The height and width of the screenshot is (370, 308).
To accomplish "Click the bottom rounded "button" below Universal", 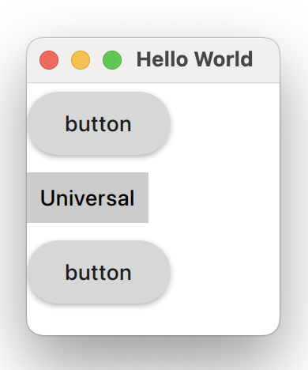I will (x=99, y=272).
